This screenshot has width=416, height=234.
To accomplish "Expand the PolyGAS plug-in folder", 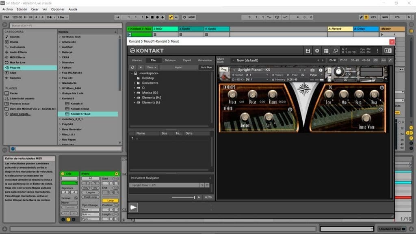I will pyautogui.click(x=60, y=124).
